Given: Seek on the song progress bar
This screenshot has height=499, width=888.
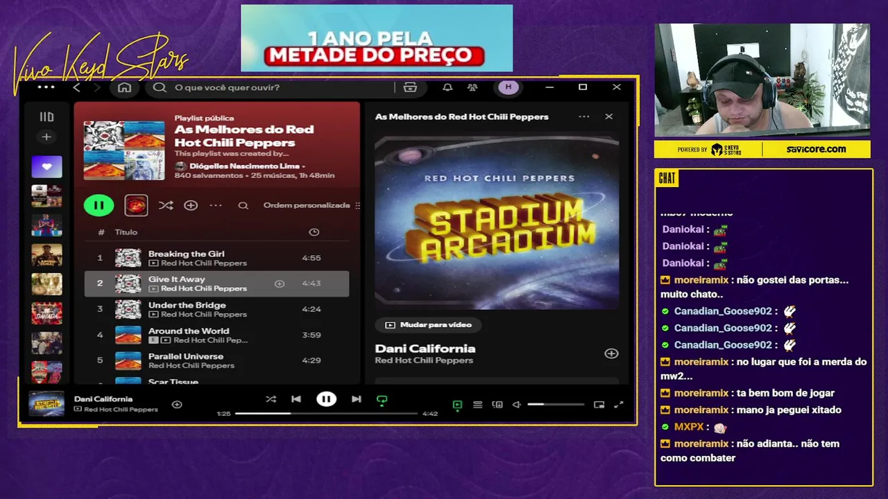Looking at the screenshot, I should click(x=327, y=414).
